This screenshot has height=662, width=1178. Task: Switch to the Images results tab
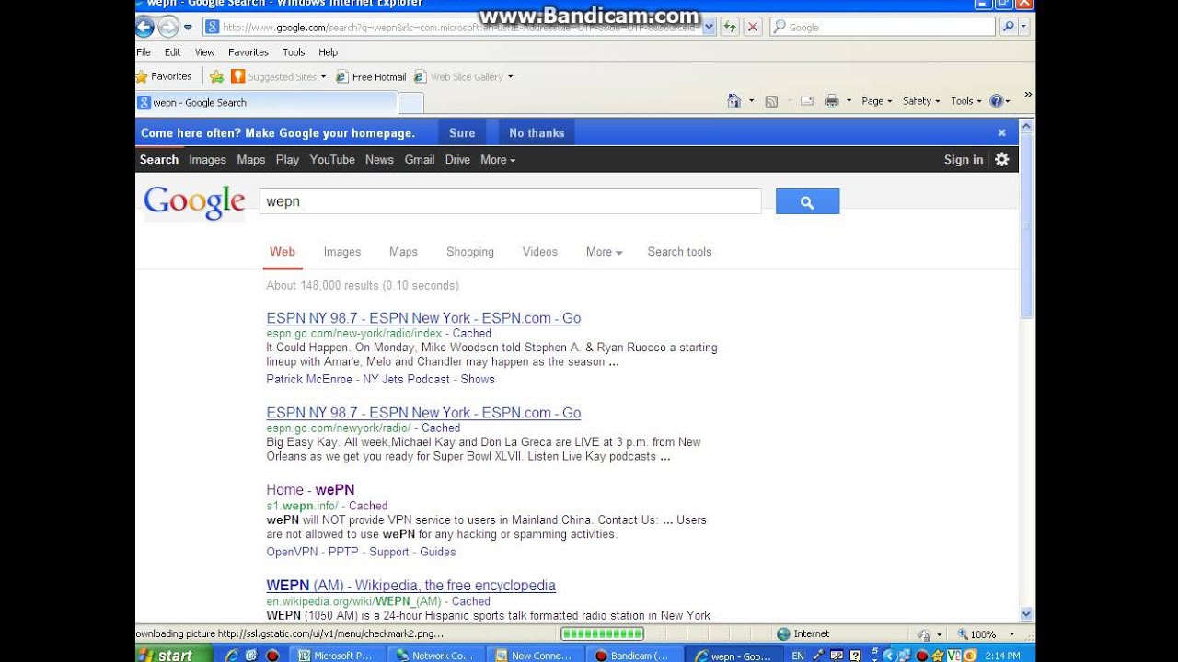point(342,252)
